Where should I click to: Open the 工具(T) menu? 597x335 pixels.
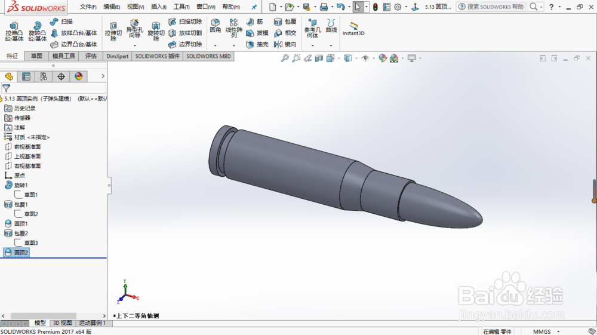[181, 7]
